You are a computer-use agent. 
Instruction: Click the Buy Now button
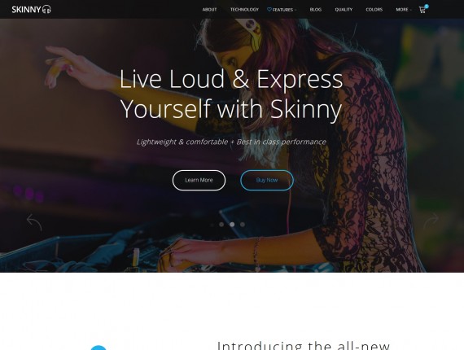[x=267, y=180]
